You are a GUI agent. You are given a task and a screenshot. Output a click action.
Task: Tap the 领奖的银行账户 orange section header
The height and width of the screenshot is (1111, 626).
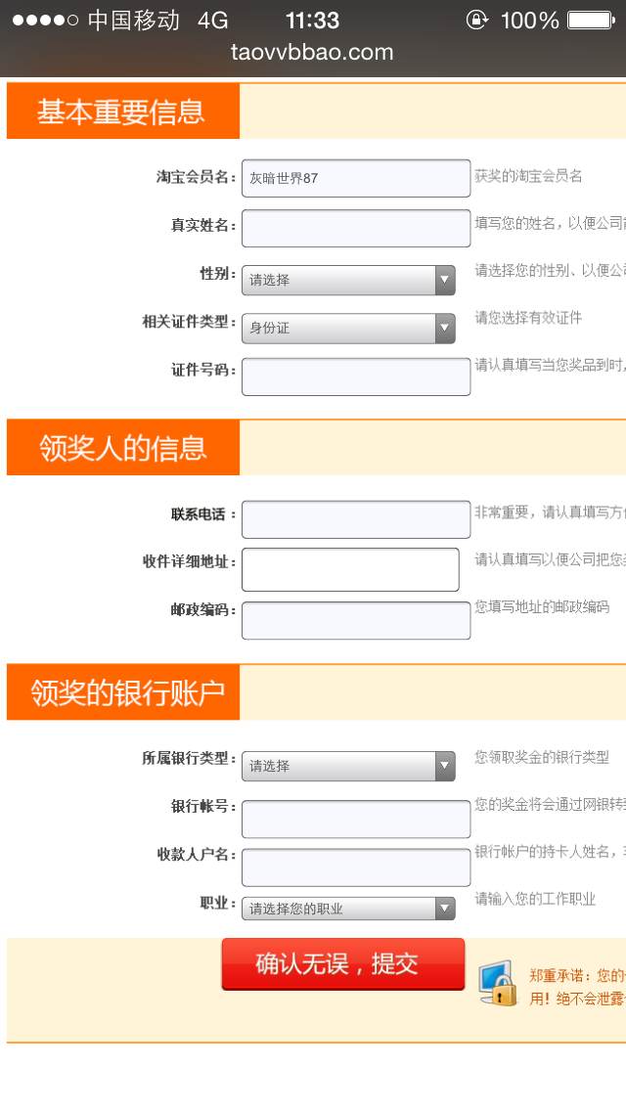(x=123, y=692)
